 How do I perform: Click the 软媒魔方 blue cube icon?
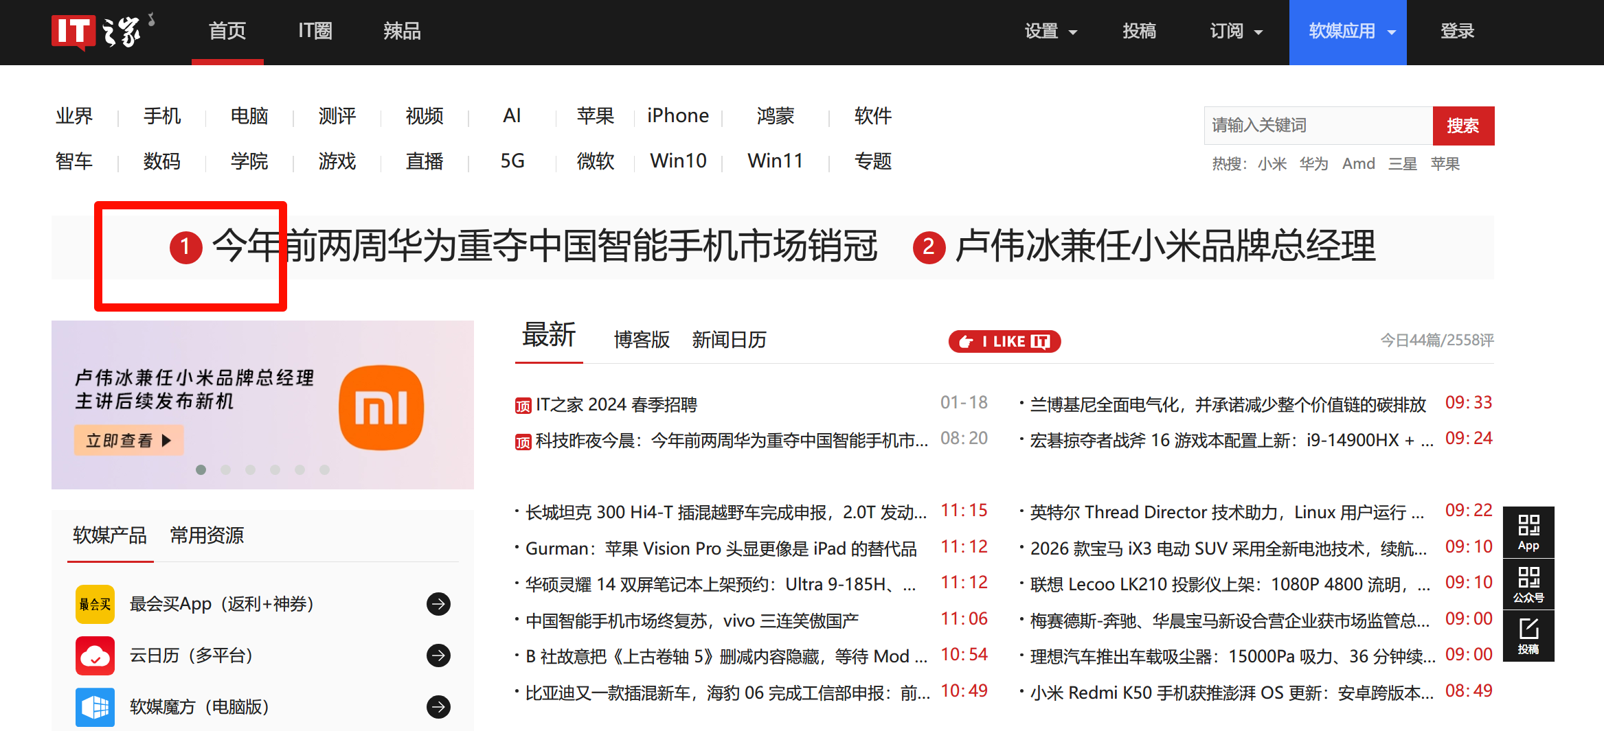pos(95,707)
